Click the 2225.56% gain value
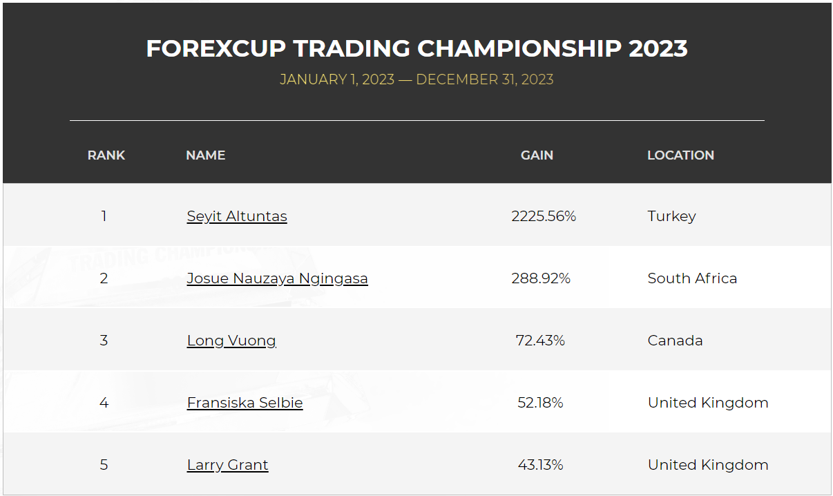Screen dimensions: 833x496 click(x=544, y=216)
